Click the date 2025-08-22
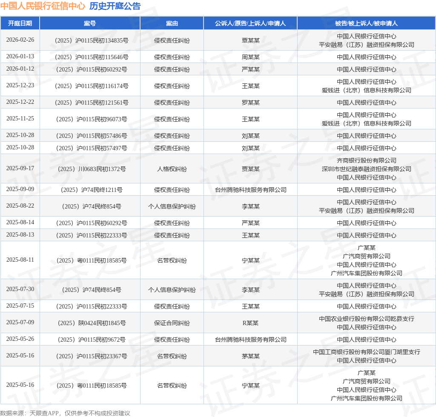The image size is (436, 417). pyautogui.click(x=20, y=206)
